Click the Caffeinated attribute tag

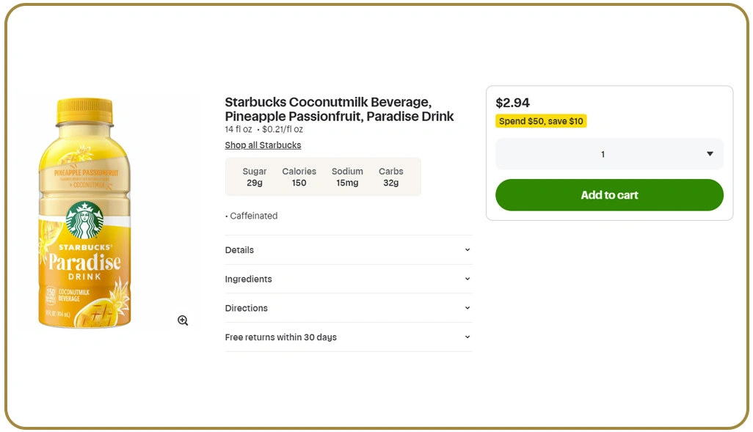[252, 216]
